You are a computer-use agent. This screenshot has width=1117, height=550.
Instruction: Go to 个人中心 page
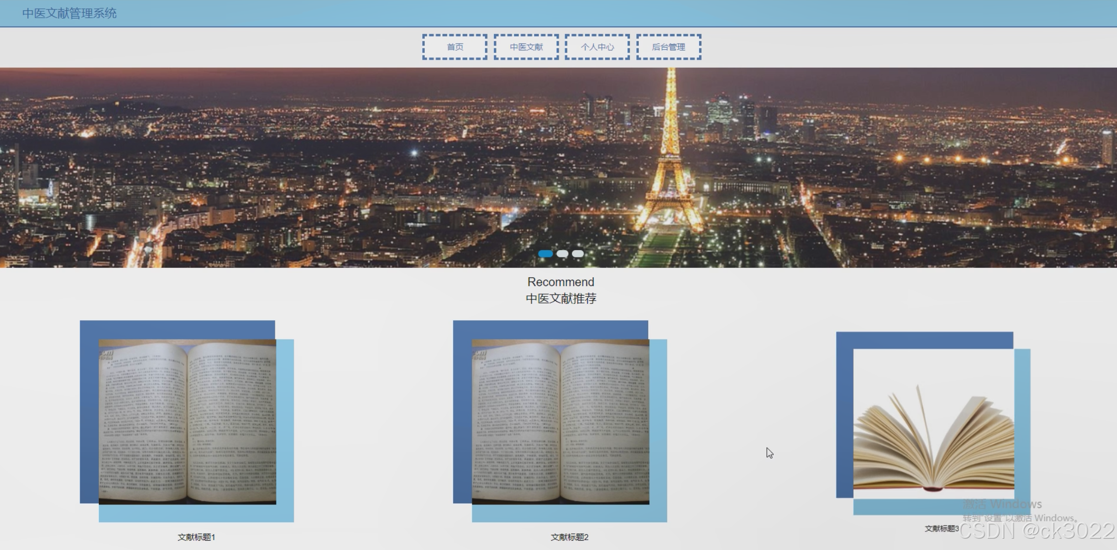(x=597, y=47)
